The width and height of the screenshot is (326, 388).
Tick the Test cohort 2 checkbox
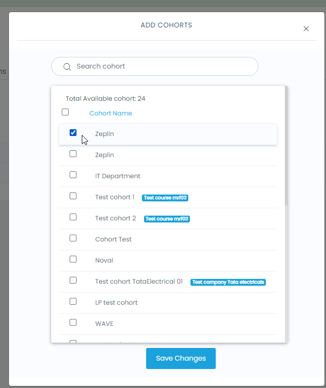[73, 217]
